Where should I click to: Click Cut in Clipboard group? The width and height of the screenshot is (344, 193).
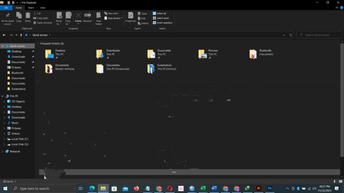coord(37,13)
